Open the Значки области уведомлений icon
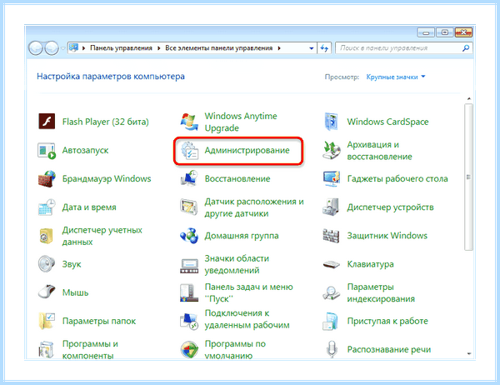Viewport: 500px width, 385px height. (x=189, y=264)
